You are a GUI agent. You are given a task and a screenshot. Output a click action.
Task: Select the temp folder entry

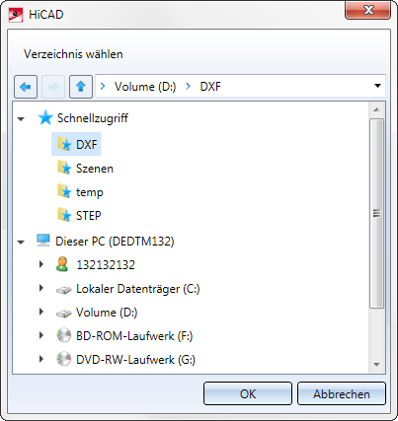(x=80, y=192)
